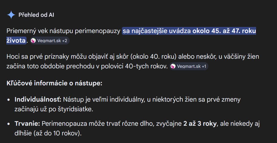This screenshot has width=277, height=143.
Task: Open the Vegmart.sk +2 source chip
Action: click(50, 41)
